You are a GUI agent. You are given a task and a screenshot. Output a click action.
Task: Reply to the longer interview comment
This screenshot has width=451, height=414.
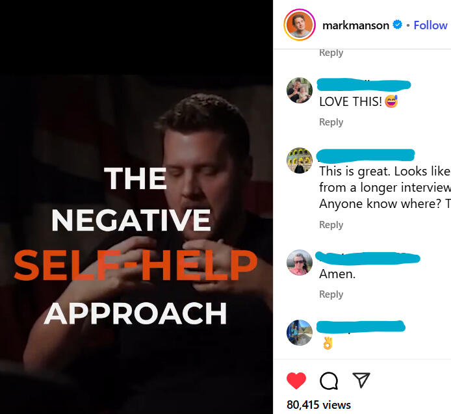click(331, 225)
